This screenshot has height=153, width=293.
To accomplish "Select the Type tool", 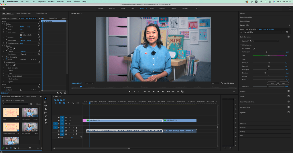I will pos(46,123).
